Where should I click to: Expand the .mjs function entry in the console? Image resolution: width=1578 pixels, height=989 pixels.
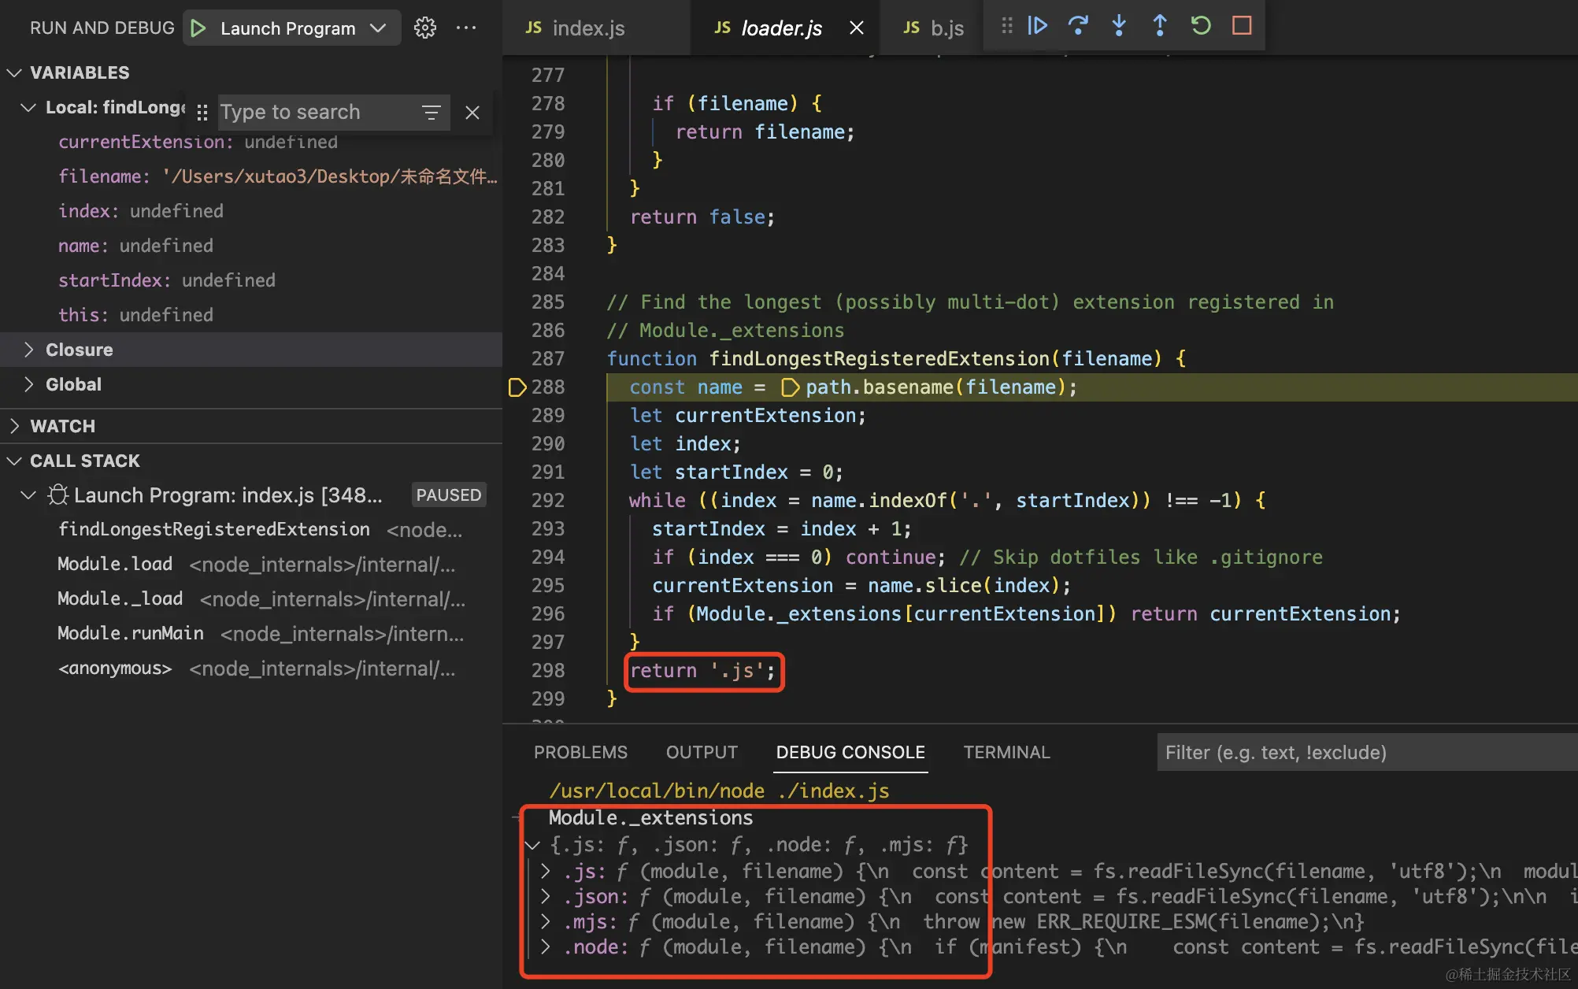[x=546, y=921]
